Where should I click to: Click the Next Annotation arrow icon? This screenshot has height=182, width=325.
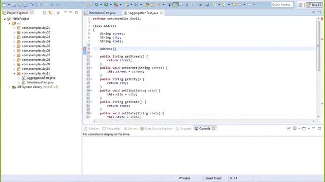click(x=214, y=5)
